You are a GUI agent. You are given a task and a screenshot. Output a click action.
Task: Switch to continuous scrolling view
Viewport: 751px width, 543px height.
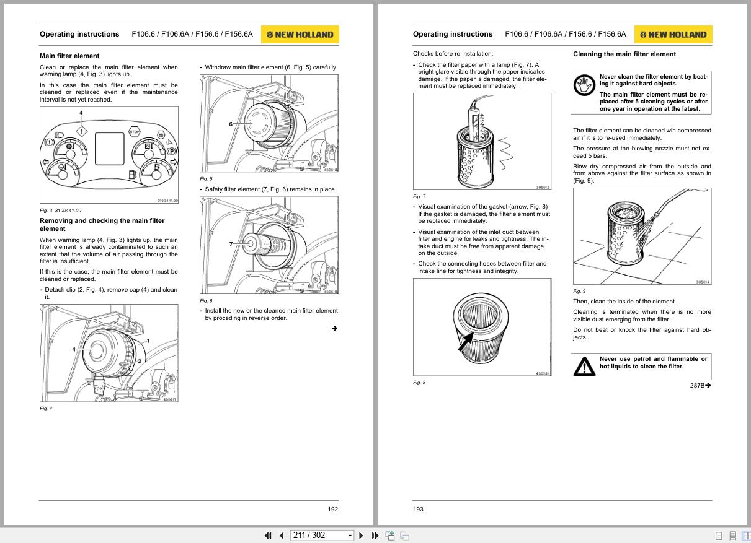click(732, 536)
